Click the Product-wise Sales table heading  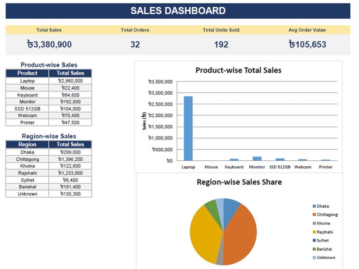coord(49,65)
